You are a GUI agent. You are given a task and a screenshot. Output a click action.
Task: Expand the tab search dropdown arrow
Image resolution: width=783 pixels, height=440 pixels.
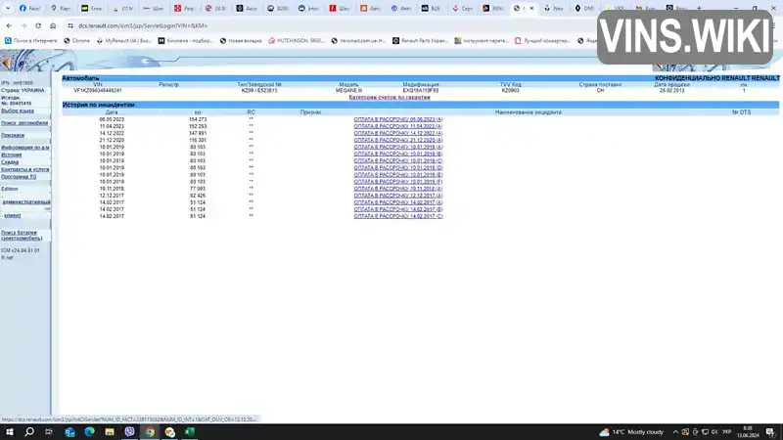coord(8,8)
